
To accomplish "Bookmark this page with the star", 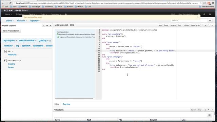I will [201, 3].
